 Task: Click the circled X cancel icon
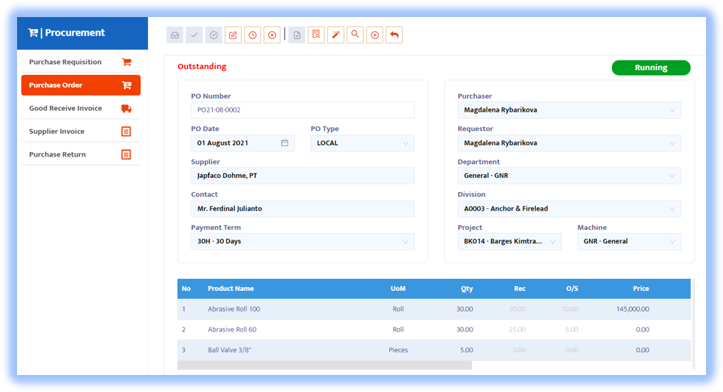[x=272, y=35]
